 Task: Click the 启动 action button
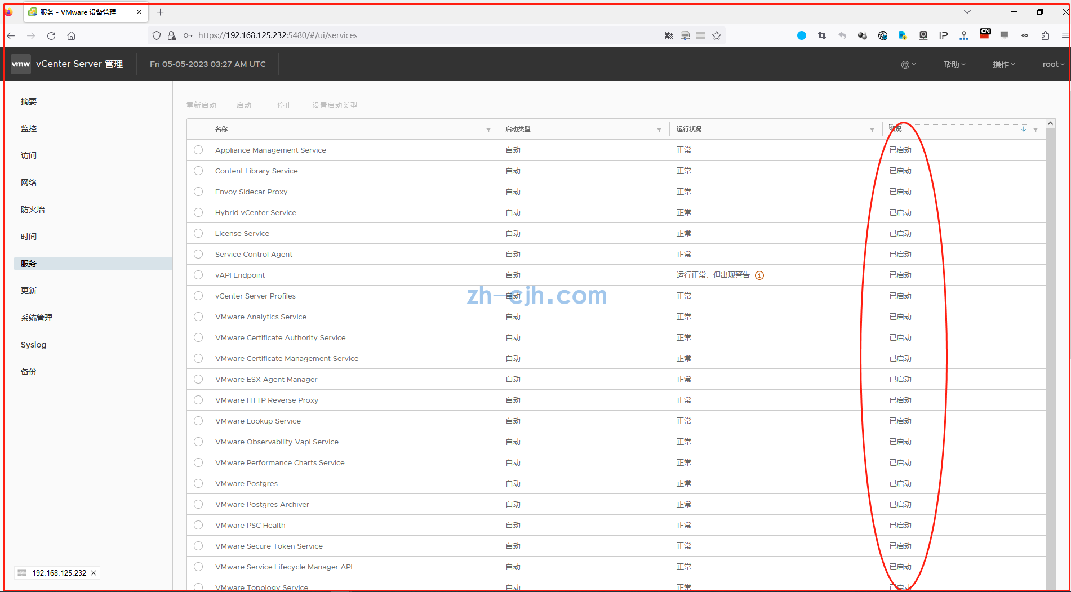[x=244, y=105]
